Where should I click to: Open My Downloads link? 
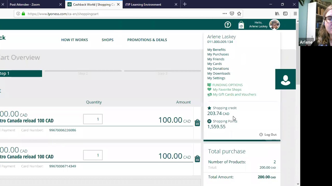tap(219, 73)
